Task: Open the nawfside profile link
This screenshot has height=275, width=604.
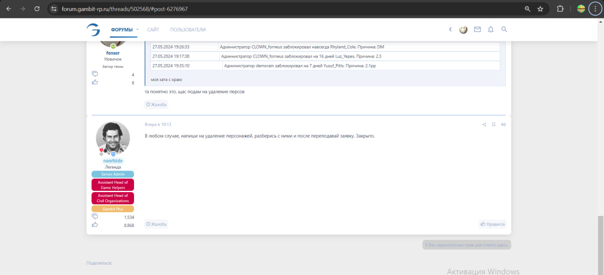Action: (113, 161)
